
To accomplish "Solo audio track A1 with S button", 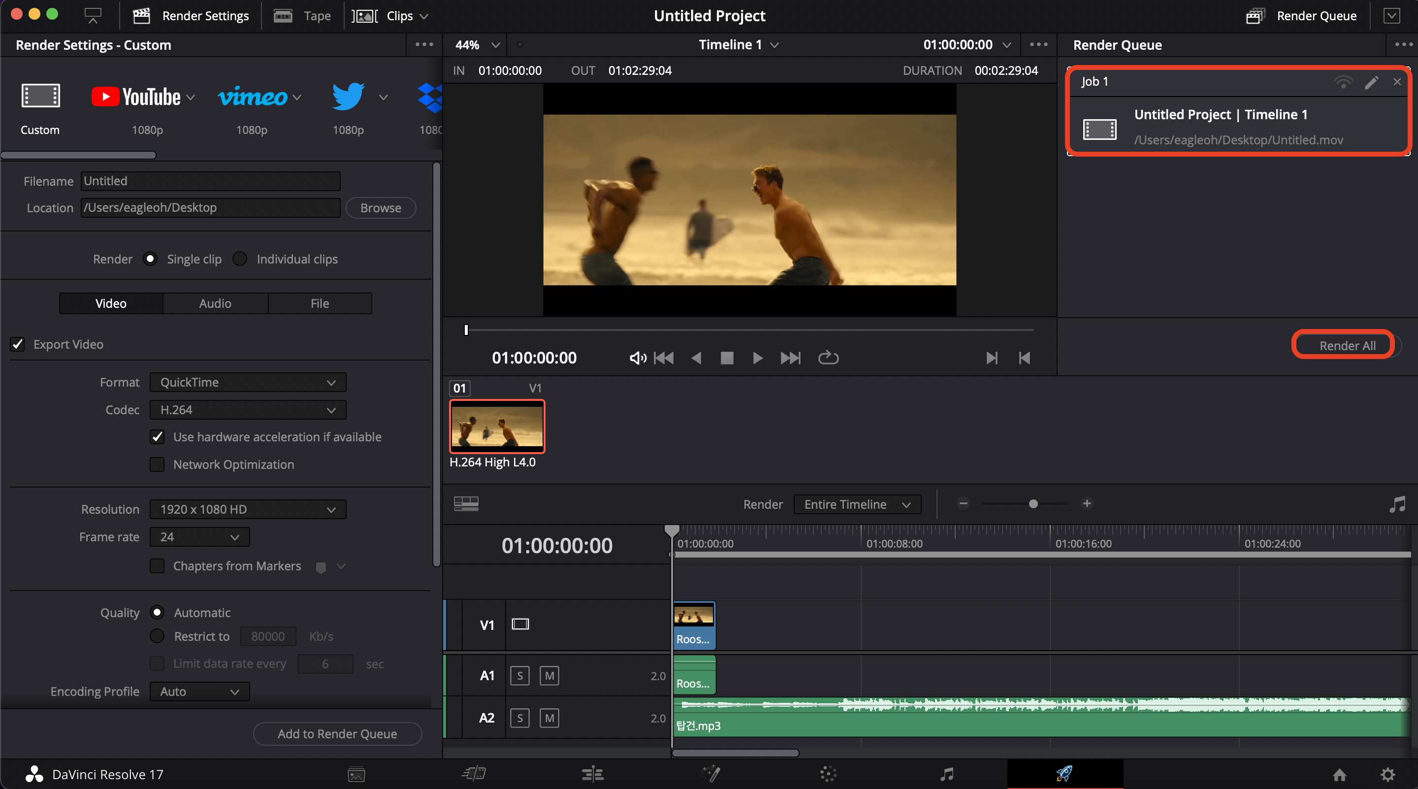I will 519,676.
